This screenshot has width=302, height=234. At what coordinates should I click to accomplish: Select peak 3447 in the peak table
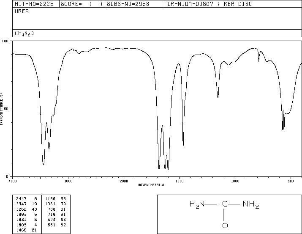pos(21,199)
